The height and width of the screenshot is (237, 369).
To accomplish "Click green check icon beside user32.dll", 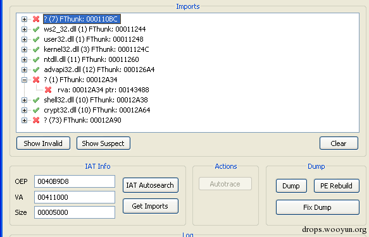I will (36, 39).
